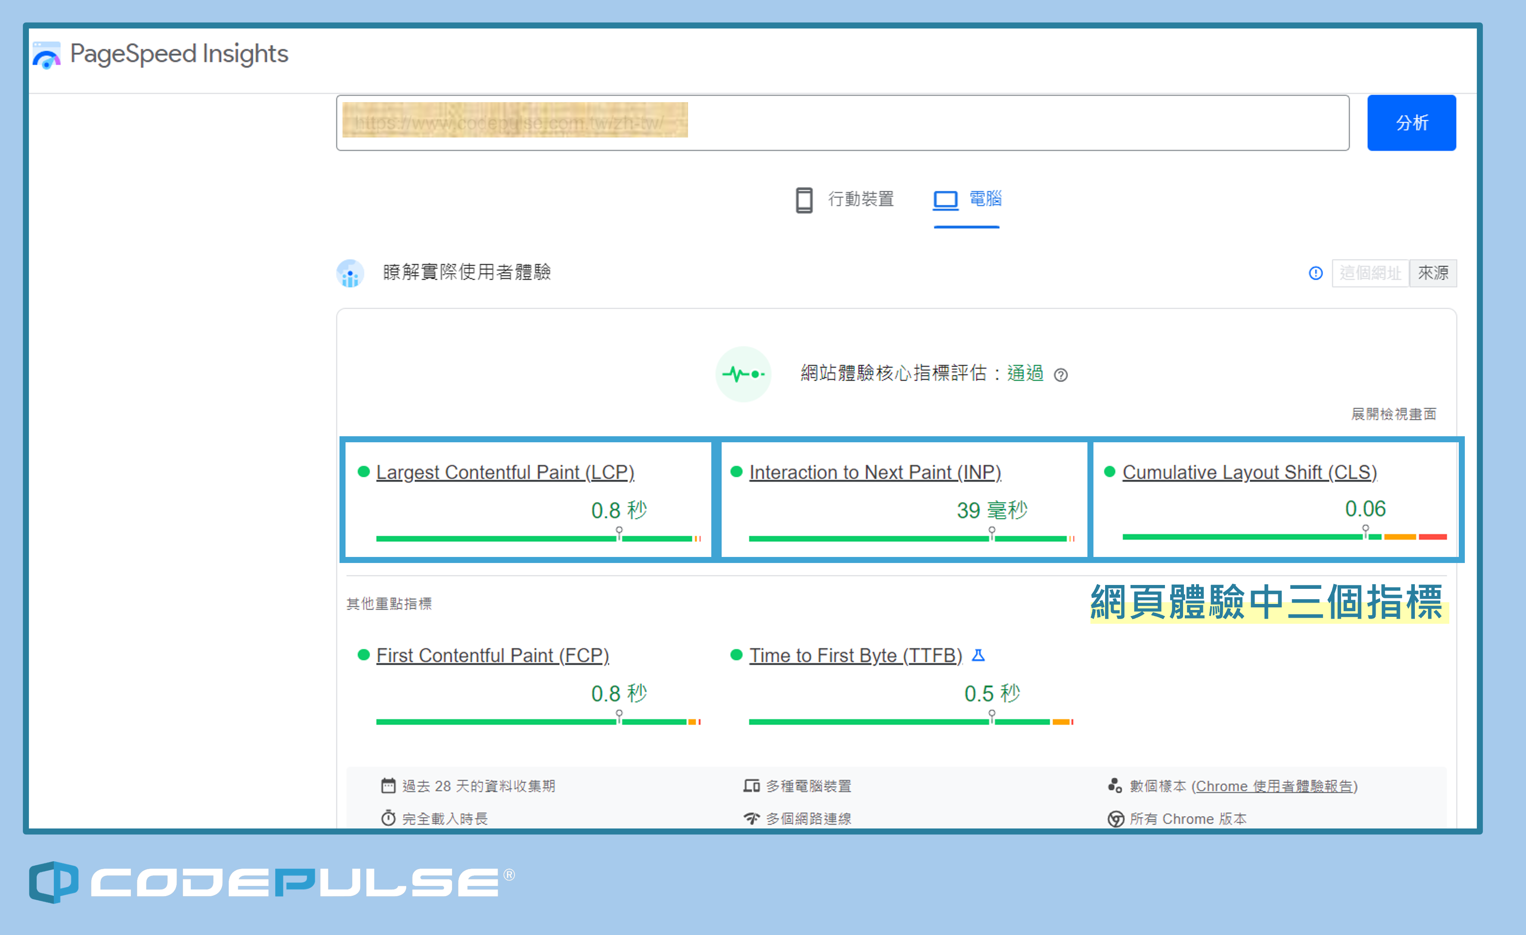The height and width of the screenshot is (935, 1526).
Task: Click the stopwatch icon beside 完全載入時長
Action: [x=388, y=819]
